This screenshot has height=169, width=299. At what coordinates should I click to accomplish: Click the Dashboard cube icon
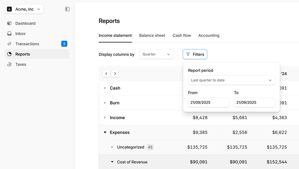9,23
